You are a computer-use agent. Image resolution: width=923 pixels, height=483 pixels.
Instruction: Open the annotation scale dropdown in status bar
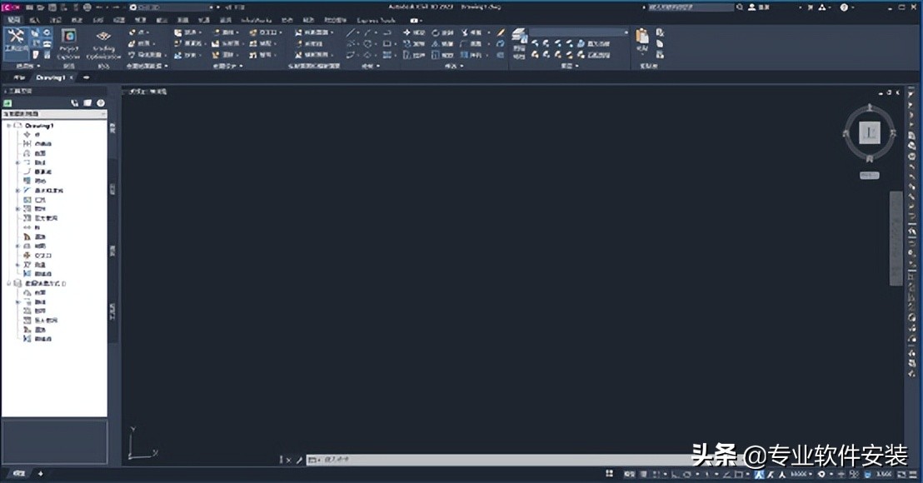pyautogui.click(x=801, y=474)
